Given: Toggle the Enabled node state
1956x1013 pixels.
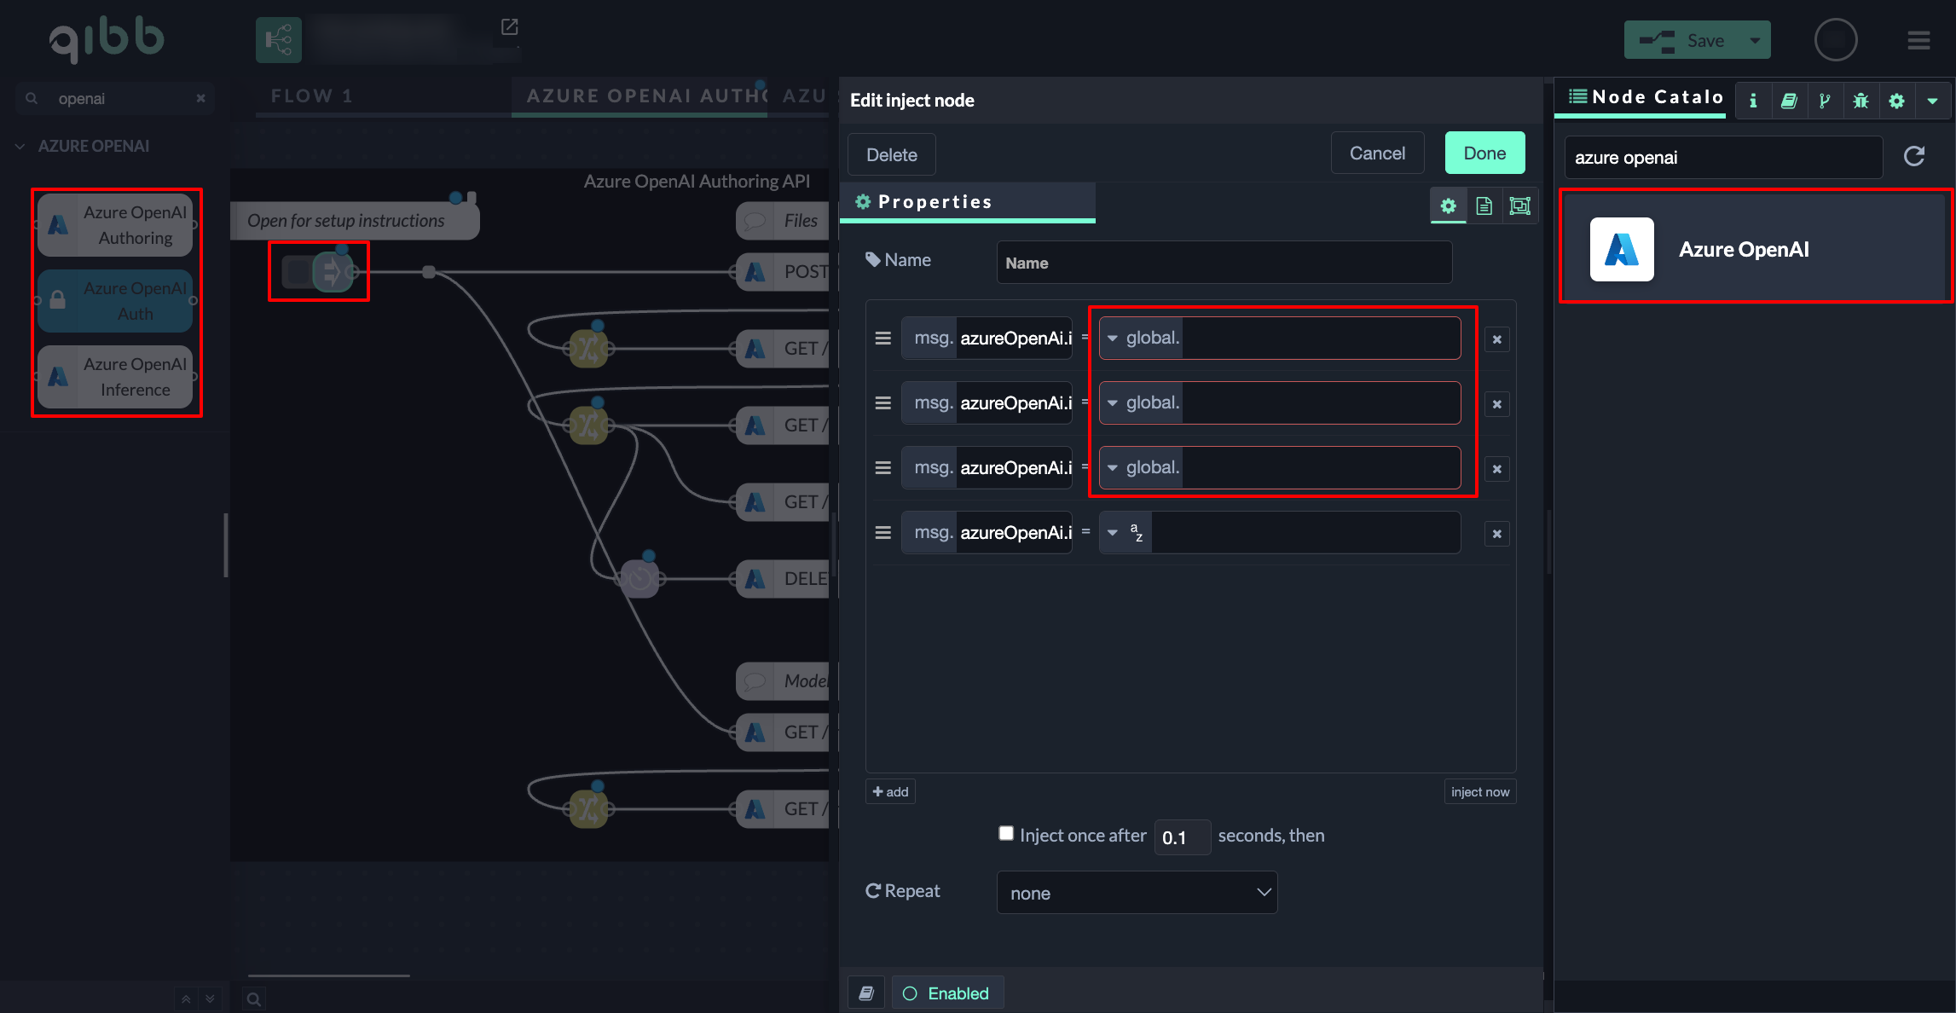Looking at the screenshot, I should (x=946, y=993).
